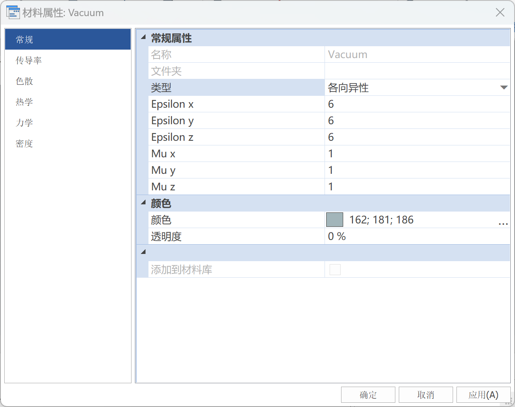Open the 类型 dropdown arrow
This screenshot has height=407, width=515.
504,88
